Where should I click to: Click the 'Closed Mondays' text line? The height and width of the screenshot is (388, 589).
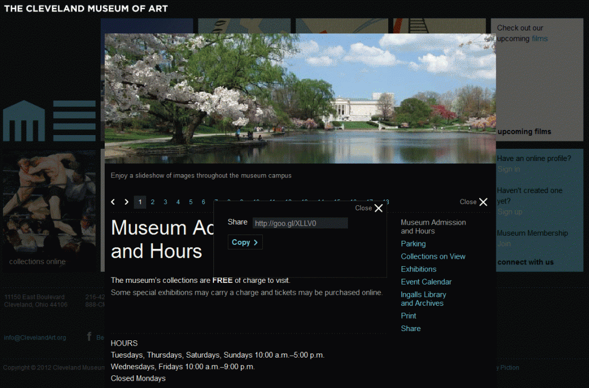click(138, 378)
